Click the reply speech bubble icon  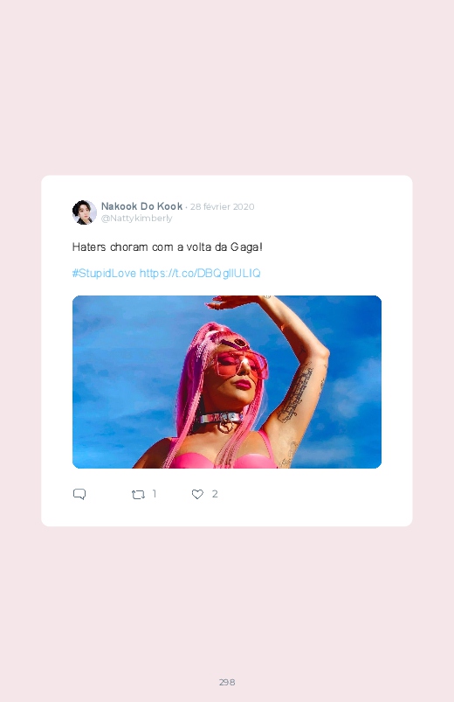pos(79,494)
